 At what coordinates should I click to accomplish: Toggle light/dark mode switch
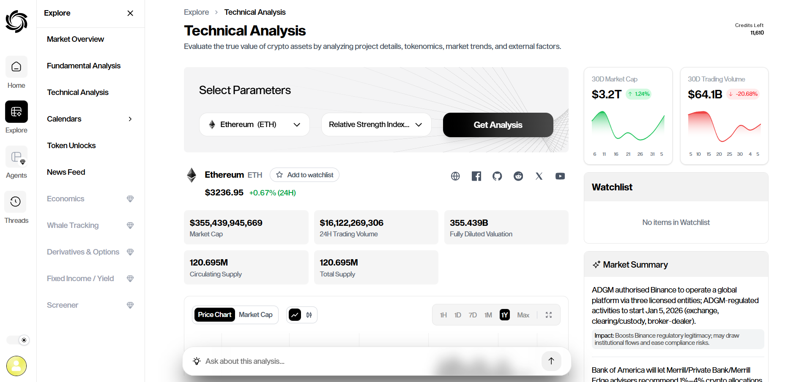(17, 340)
